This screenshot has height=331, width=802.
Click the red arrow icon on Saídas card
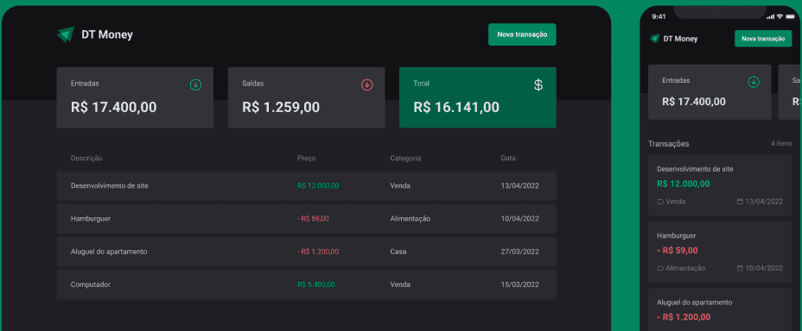pyautogui.click(x=367, y=84)
